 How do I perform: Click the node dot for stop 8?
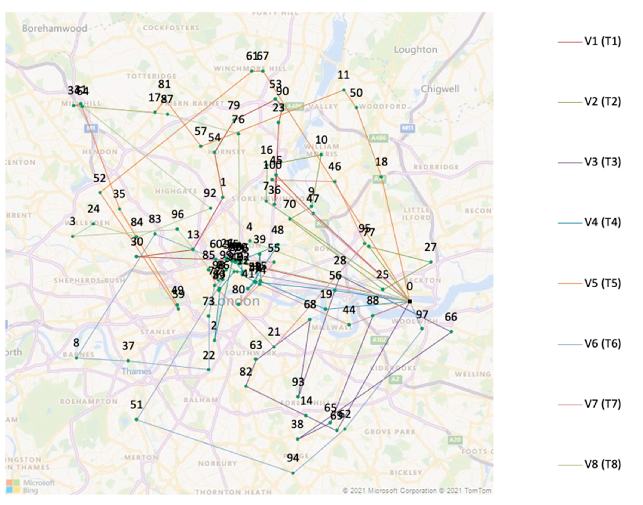[x=76, y=358]
